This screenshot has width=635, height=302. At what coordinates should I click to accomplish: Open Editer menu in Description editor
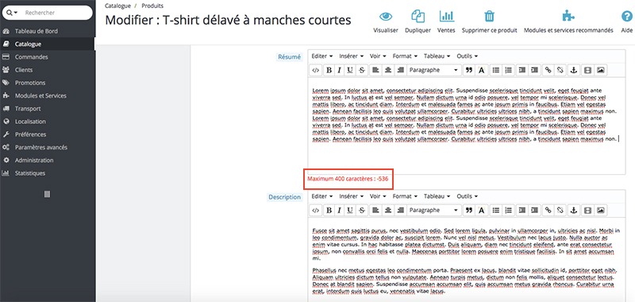pos(321,196)
